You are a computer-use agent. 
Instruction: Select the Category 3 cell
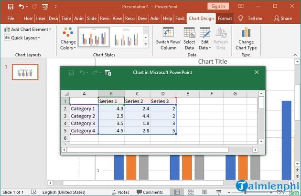pos(84,124)
